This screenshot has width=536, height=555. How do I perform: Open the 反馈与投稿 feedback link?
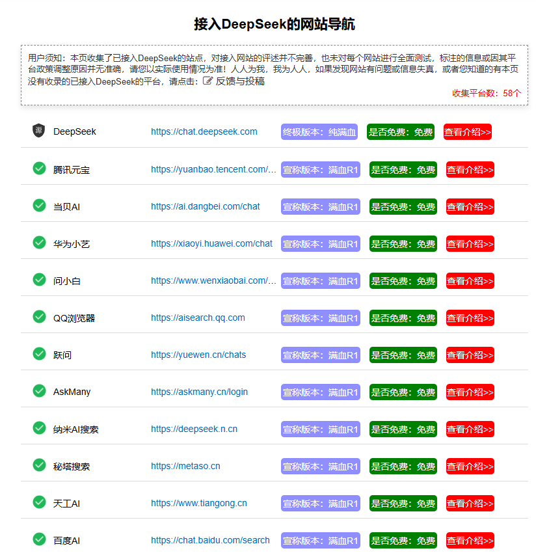point(240,81)
